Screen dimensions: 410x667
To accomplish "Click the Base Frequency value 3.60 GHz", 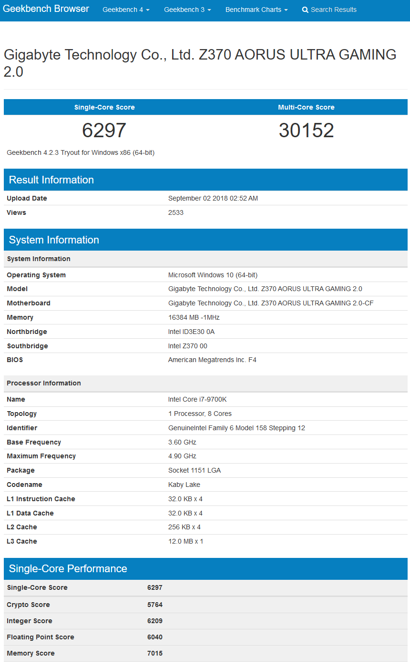I will (182, 442).
